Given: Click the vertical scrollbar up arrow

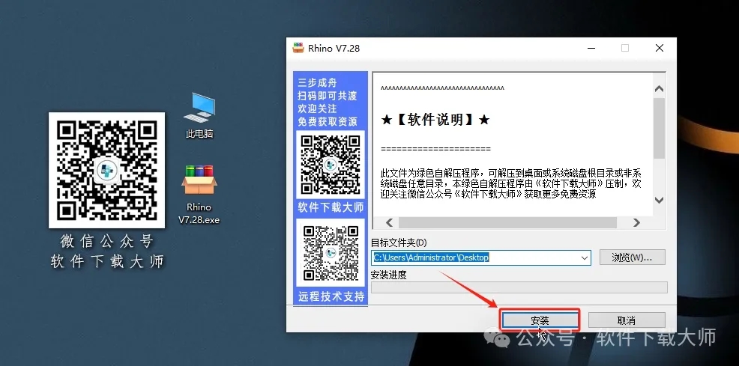Looking at the screenshot, I should click(x=659, y=89).
